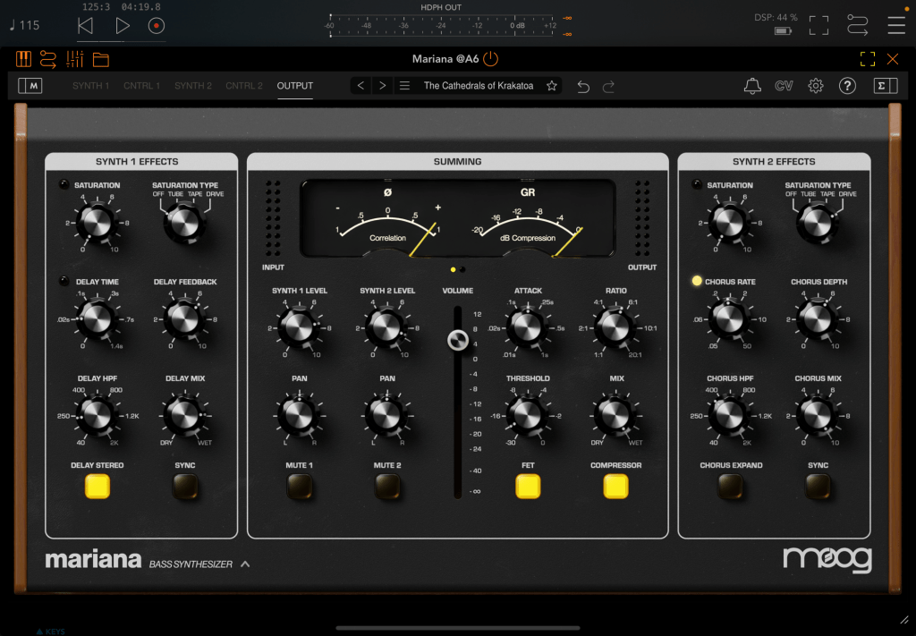This screenshot has height=636, width=916.
Task: Open the CV routing icon
Action: 784,86
